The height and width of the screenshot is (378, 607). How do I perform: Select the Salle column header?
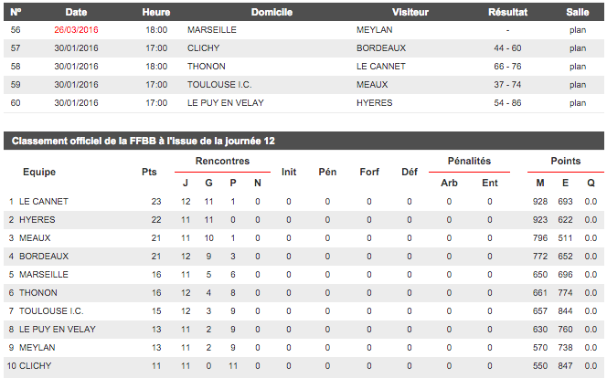click(577, 12)
